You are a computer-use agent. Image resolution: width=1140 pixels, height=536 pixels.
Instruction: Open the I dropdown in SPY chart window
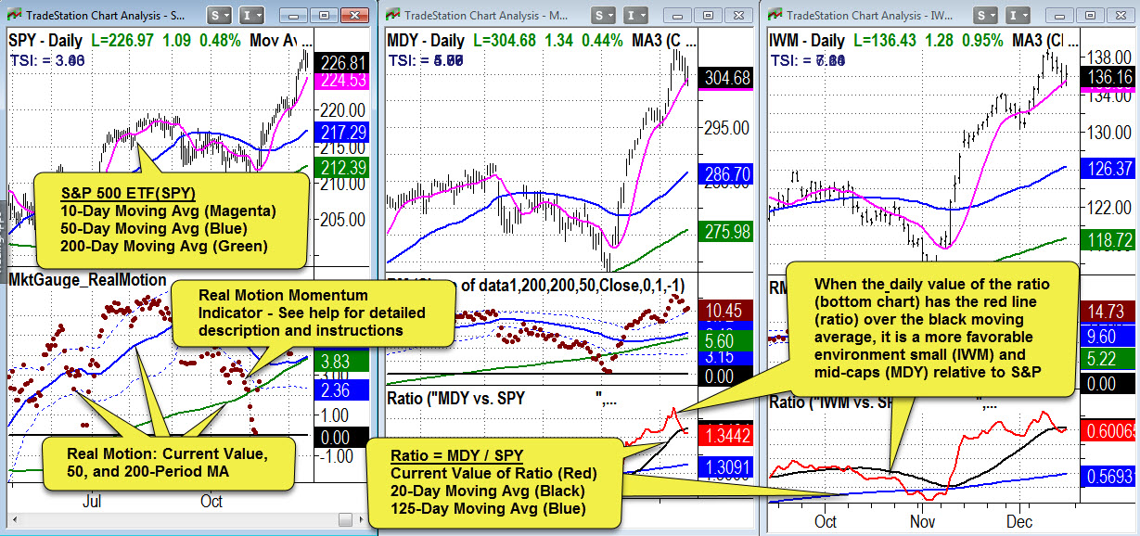(x=252, y=16)
